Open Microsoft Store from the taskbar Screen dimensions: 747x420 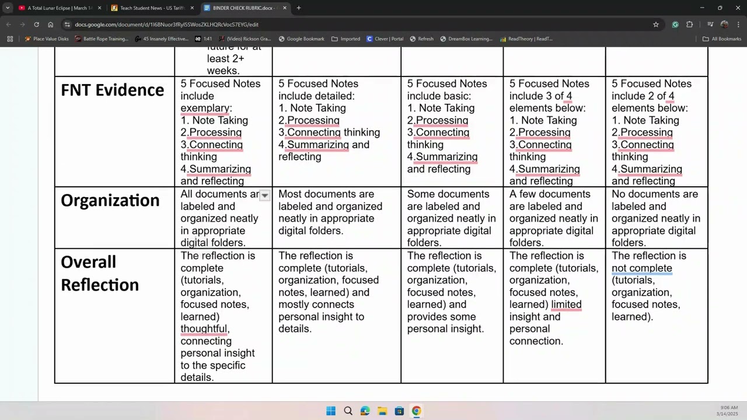pos(399,411)
